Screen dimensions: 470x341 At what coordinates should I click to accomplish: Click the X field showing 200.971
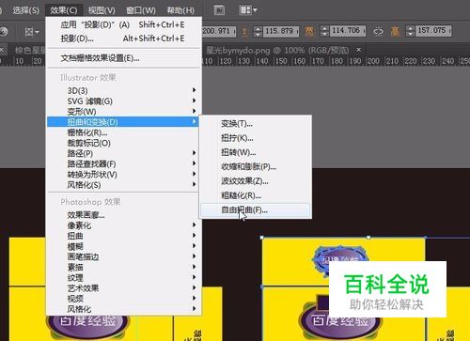219,31
